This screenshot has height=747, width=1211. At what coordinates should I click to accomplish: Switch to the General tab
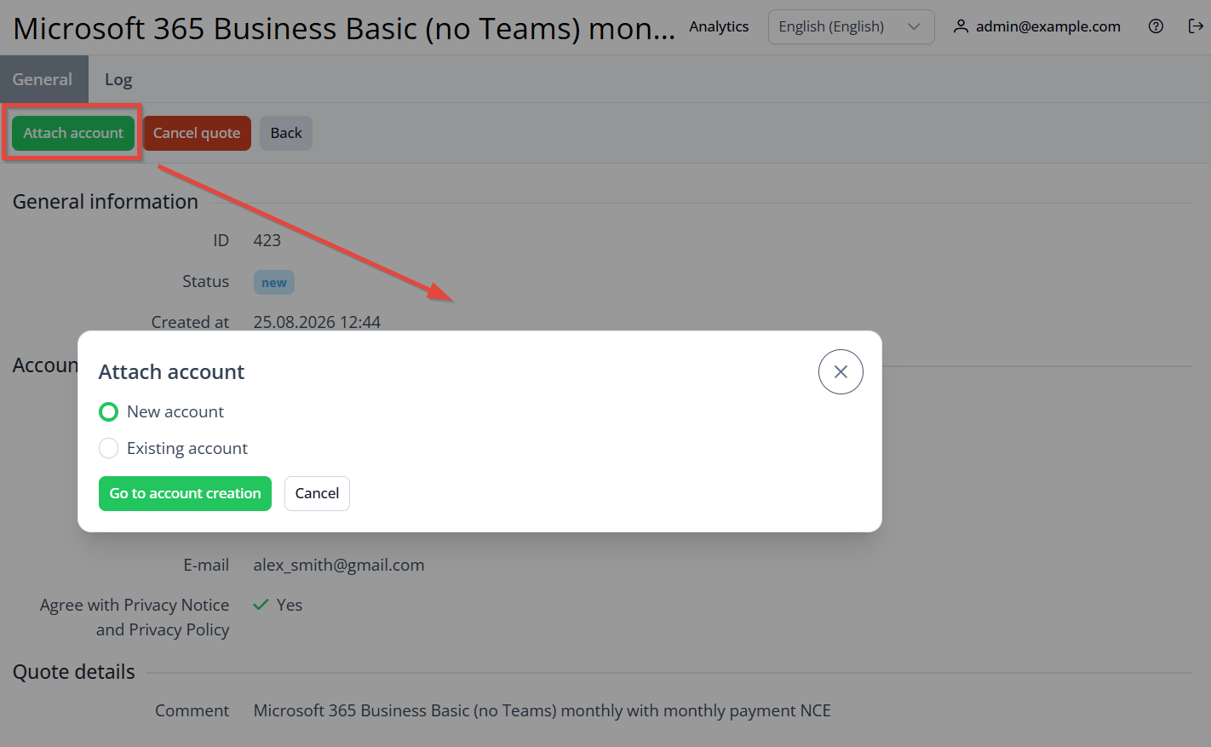(x=43, y=79)
